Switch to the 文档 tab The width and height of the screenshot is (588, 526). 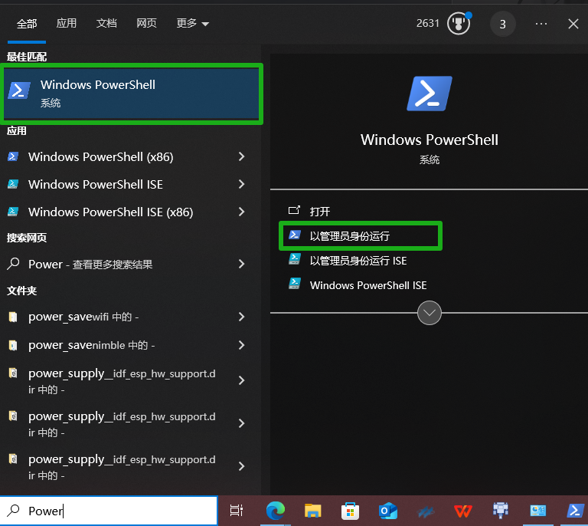(x=106, y=23)
